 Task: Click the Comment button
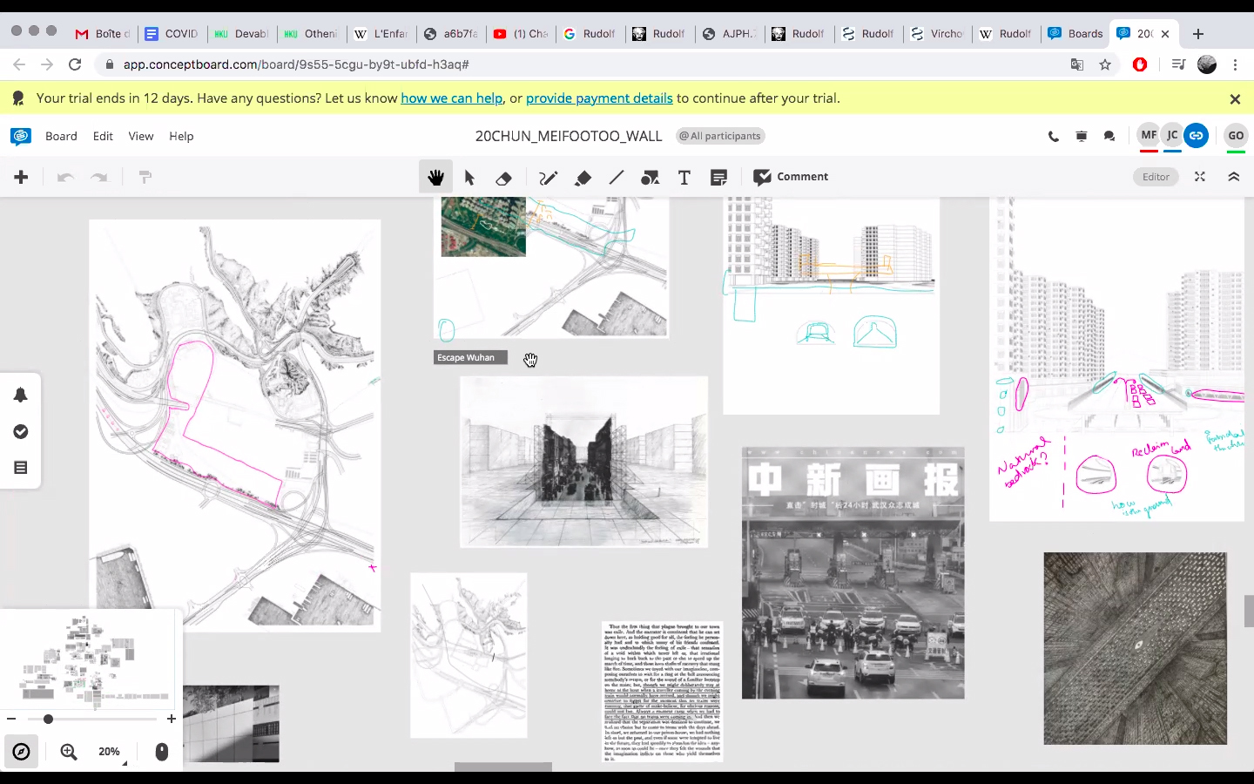(x=791, y=177)
